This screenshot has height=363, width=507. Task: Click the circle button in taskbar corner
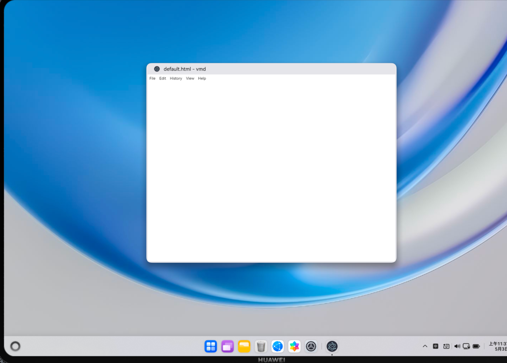tap(15, 346)
